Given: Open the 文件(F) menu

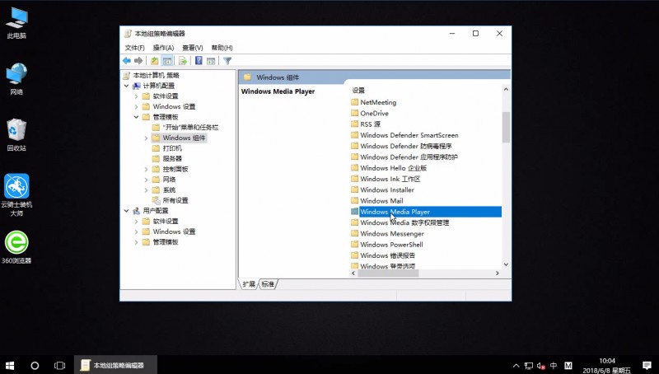Looking at the screenshot, I should pyautogui.click(x=134, y=48).
